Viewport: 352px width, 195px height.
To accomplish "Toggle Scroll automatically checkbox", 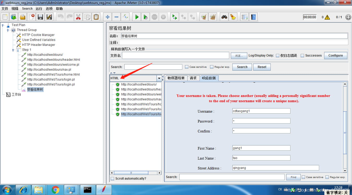I will tap(113, 179).
